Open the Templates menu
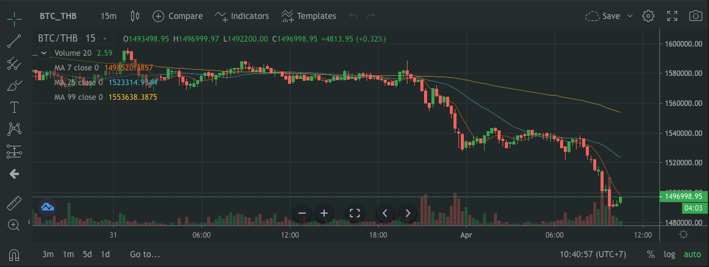This screenshot has height=267, width=709. coord(308,16)
